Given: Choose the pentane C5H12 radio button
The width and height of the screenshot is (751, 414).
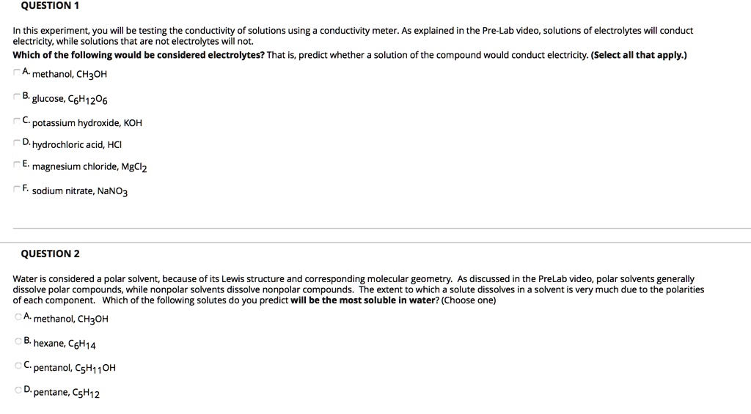Looking at the screenshot, I should 18,390.
